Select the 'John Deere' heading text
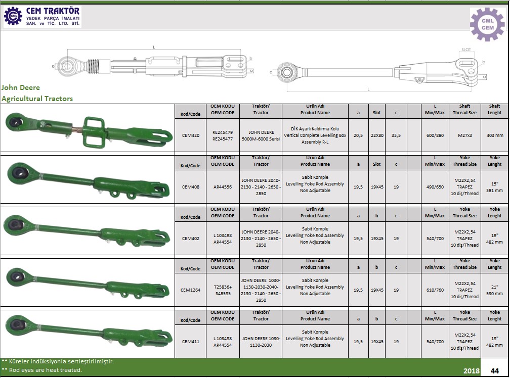 coord(20,87)
